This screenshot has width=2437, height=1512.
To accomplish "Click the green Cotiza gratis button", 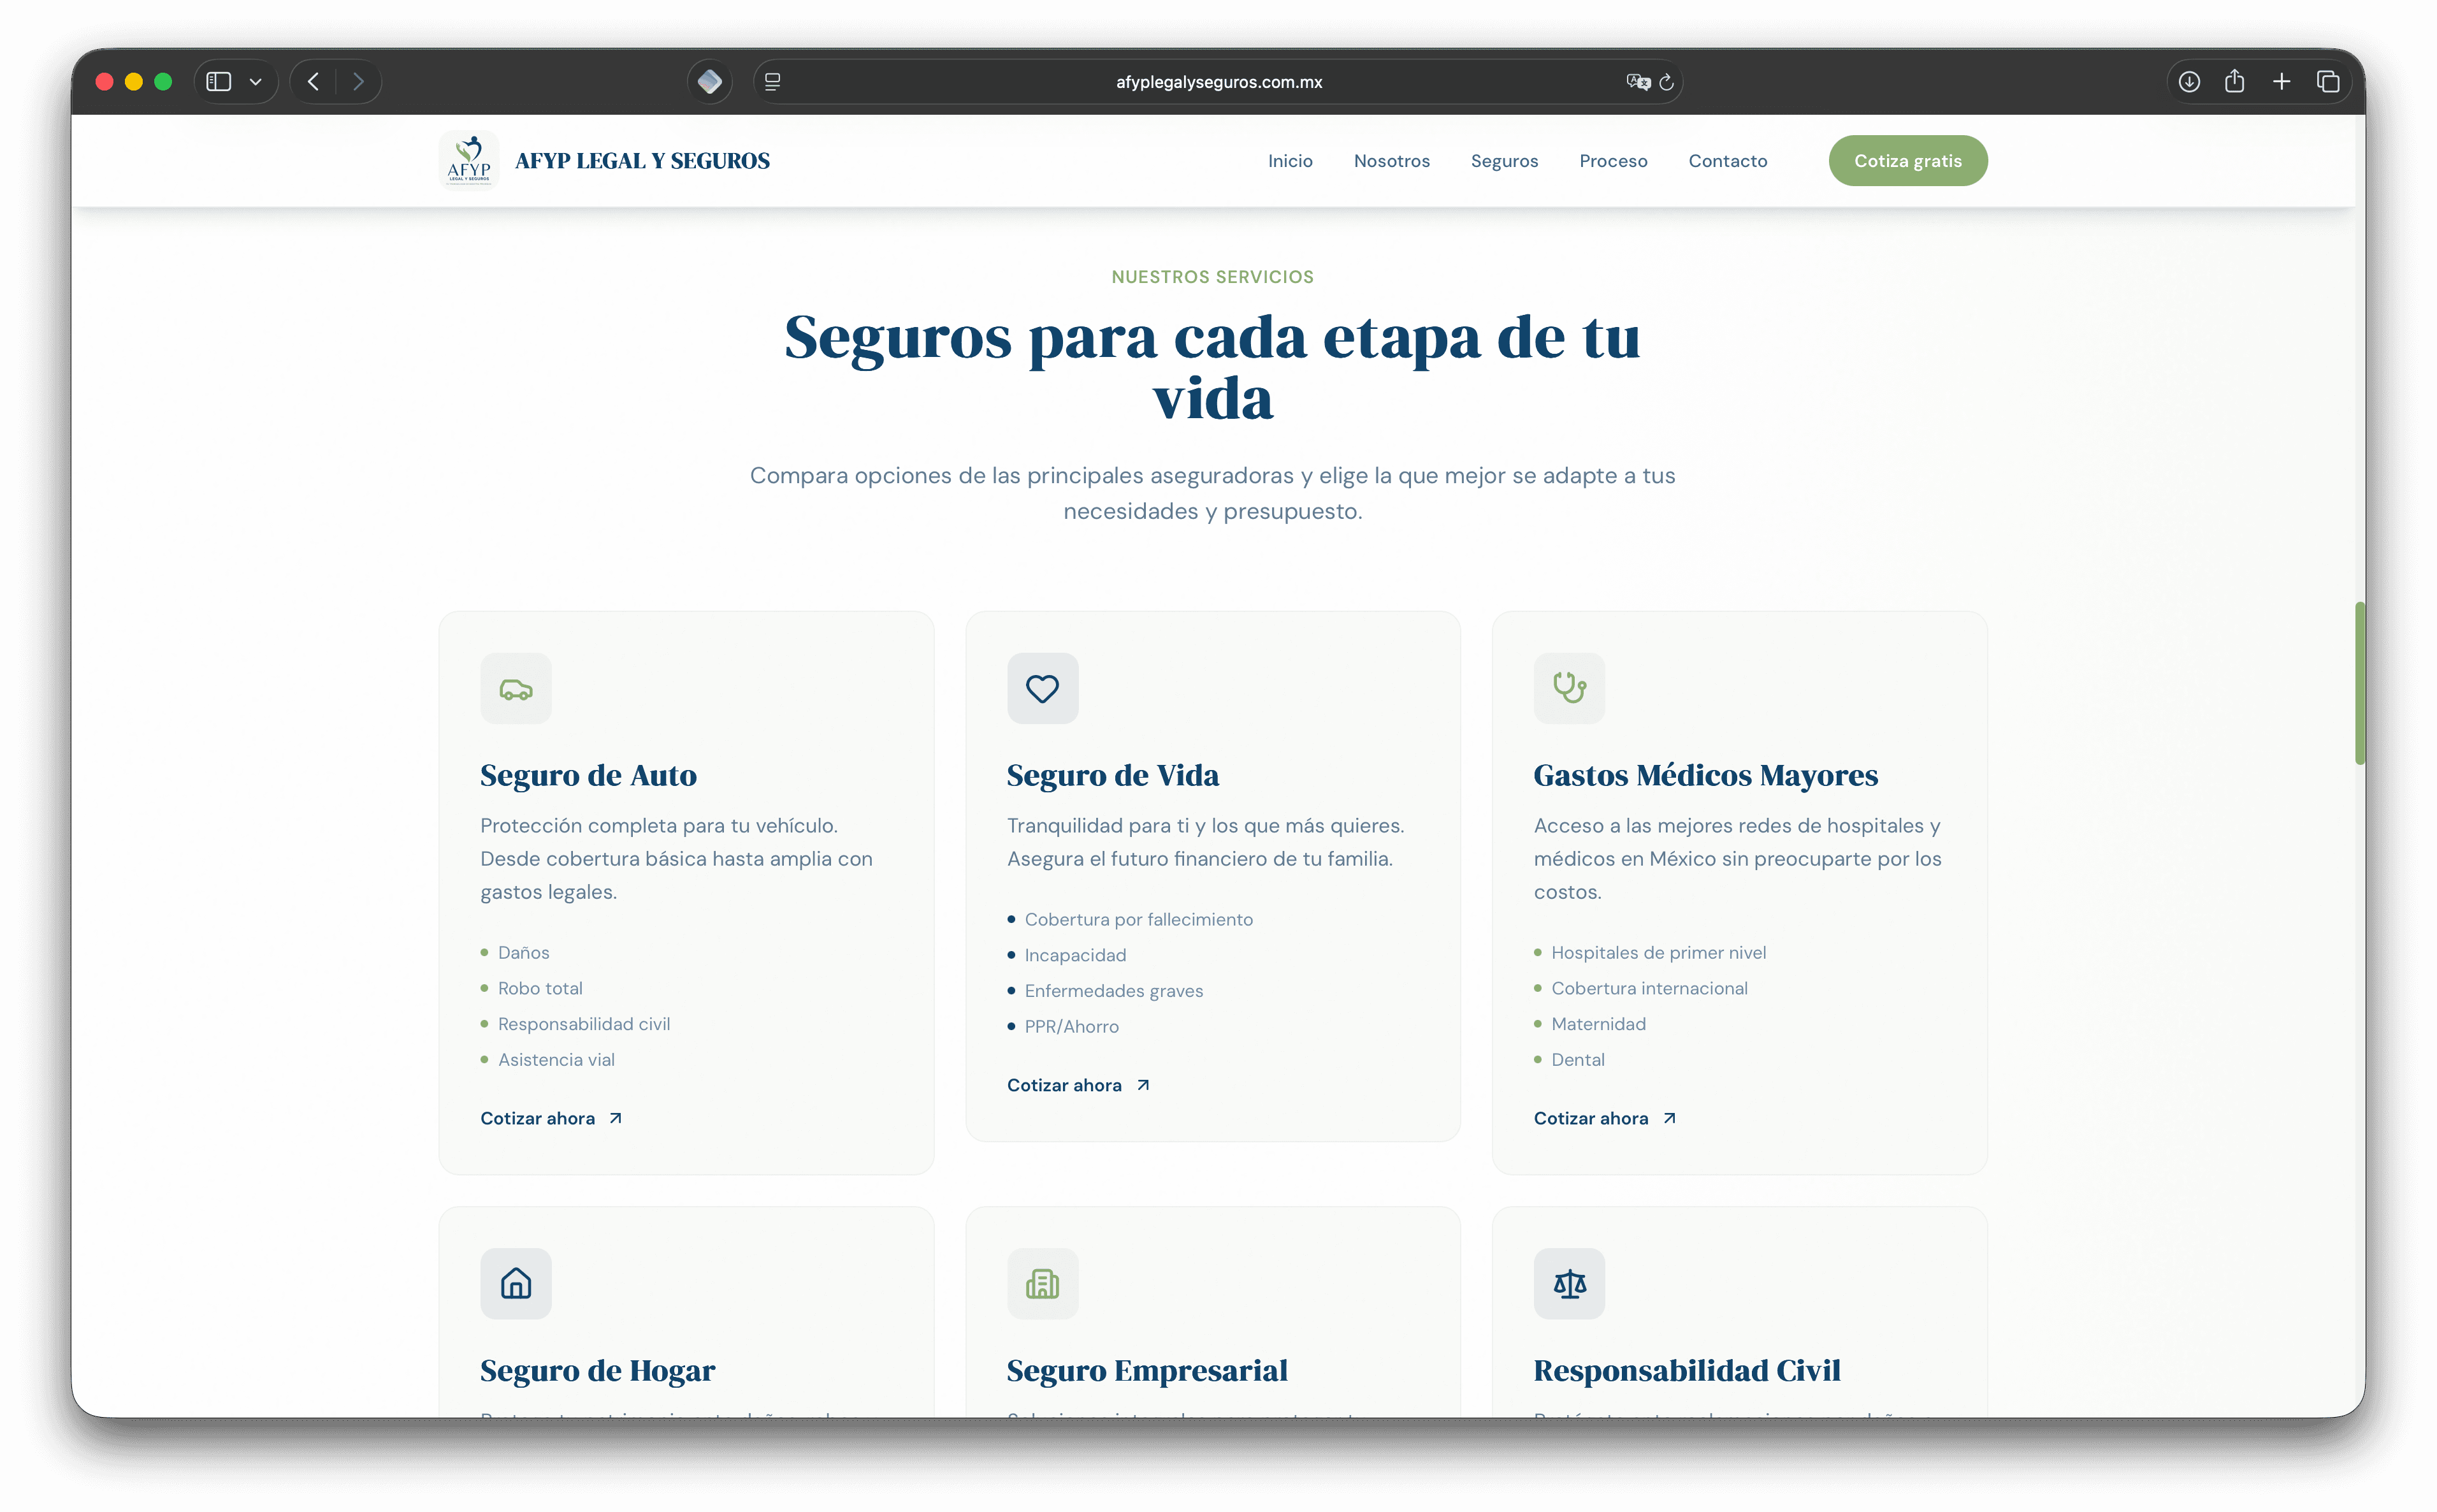I will [x=1907, y=161].
